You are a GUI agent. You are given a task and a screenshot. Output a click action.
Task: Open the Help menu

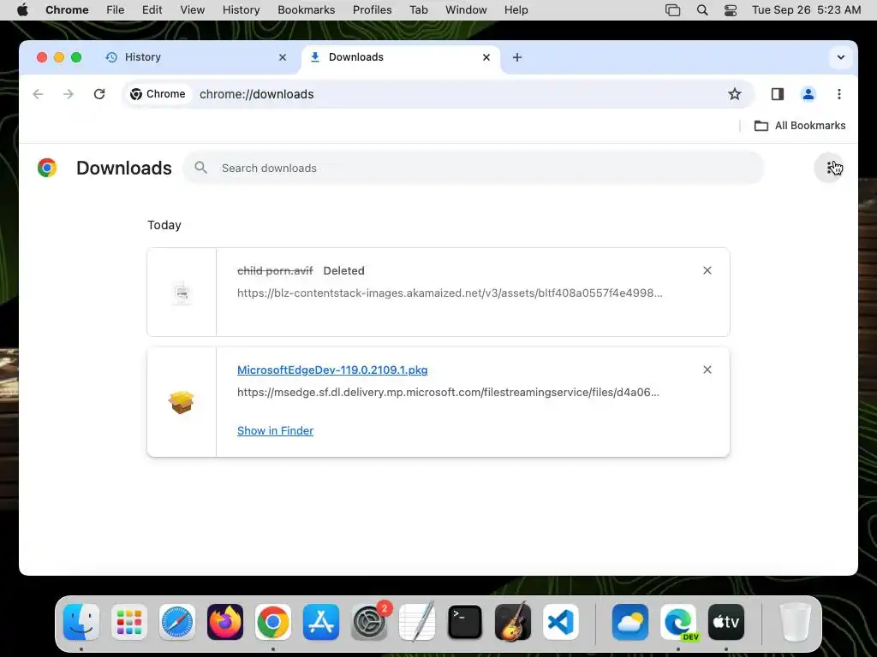pos(516,10)
